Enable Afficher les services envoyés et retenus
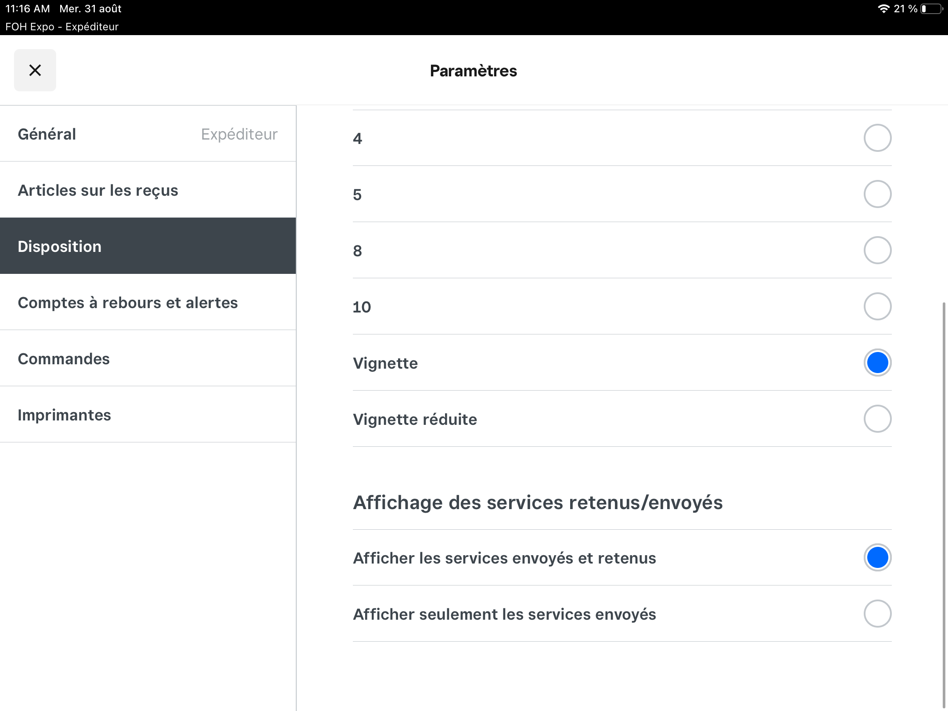The width and height of the screenshot is (948, 711). (877, 558)
